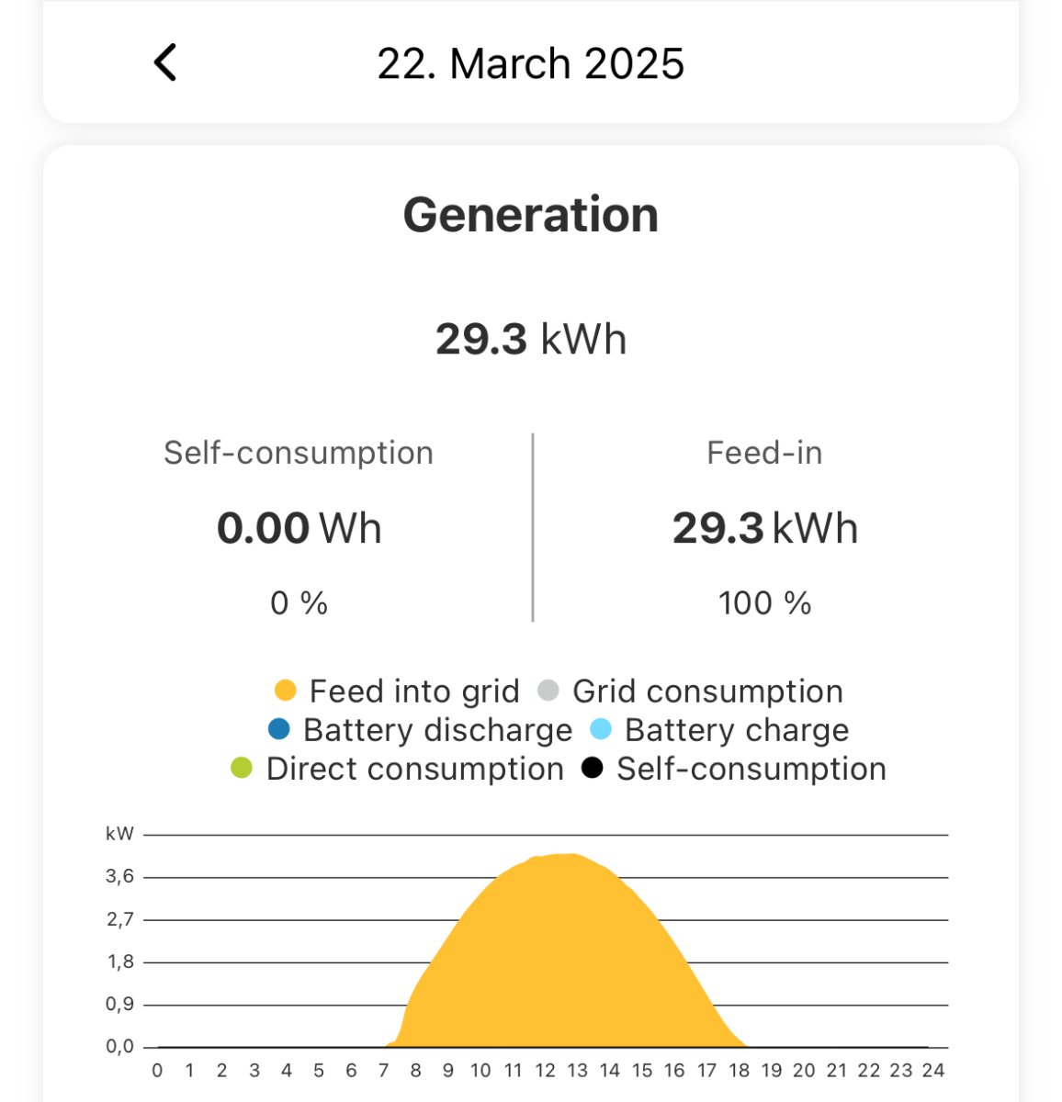Image resolution: width=1062 pixels, height=1102 pixels.
Task: Tap the 22. March 2025 date title
Action: [x=530, y=64]
